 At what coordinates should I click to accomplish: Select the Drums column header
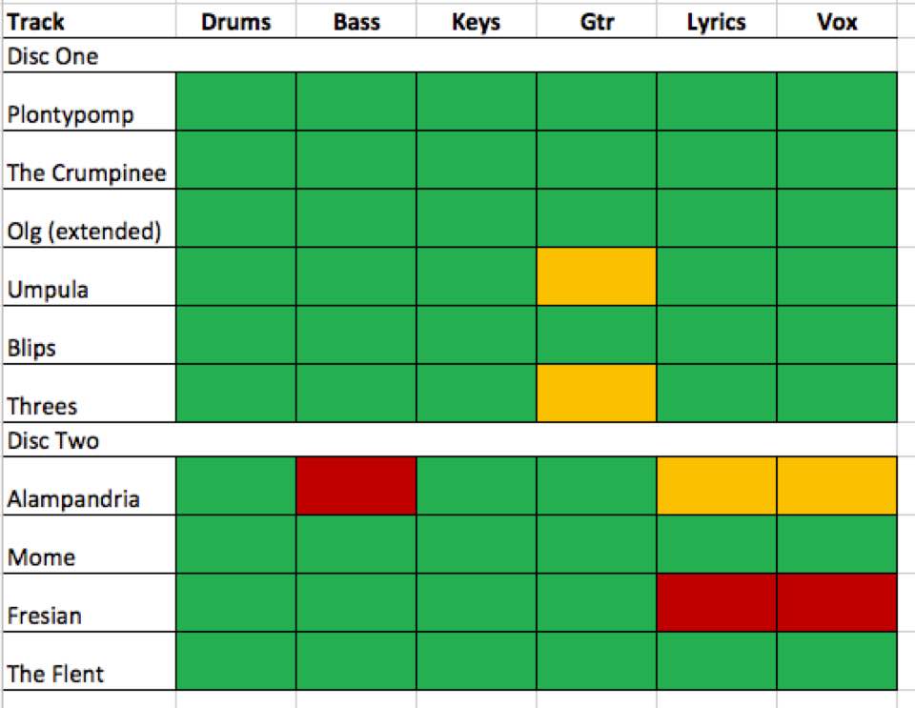point(235,21)
